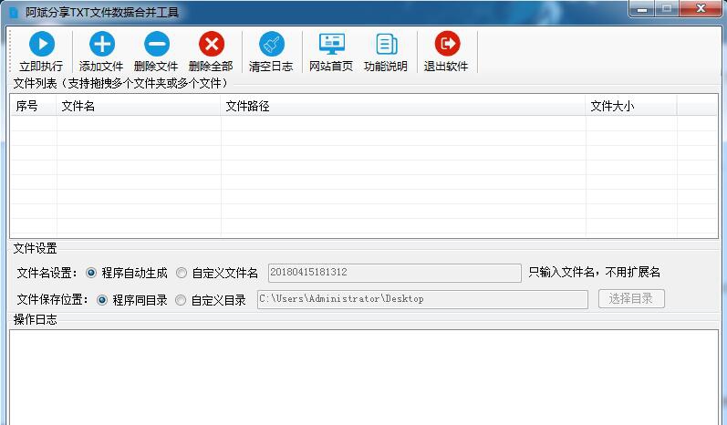The width and height of the screenshot is (727, 425).
Task: Click the 操作日志 log text area
Action: [364, 377]
